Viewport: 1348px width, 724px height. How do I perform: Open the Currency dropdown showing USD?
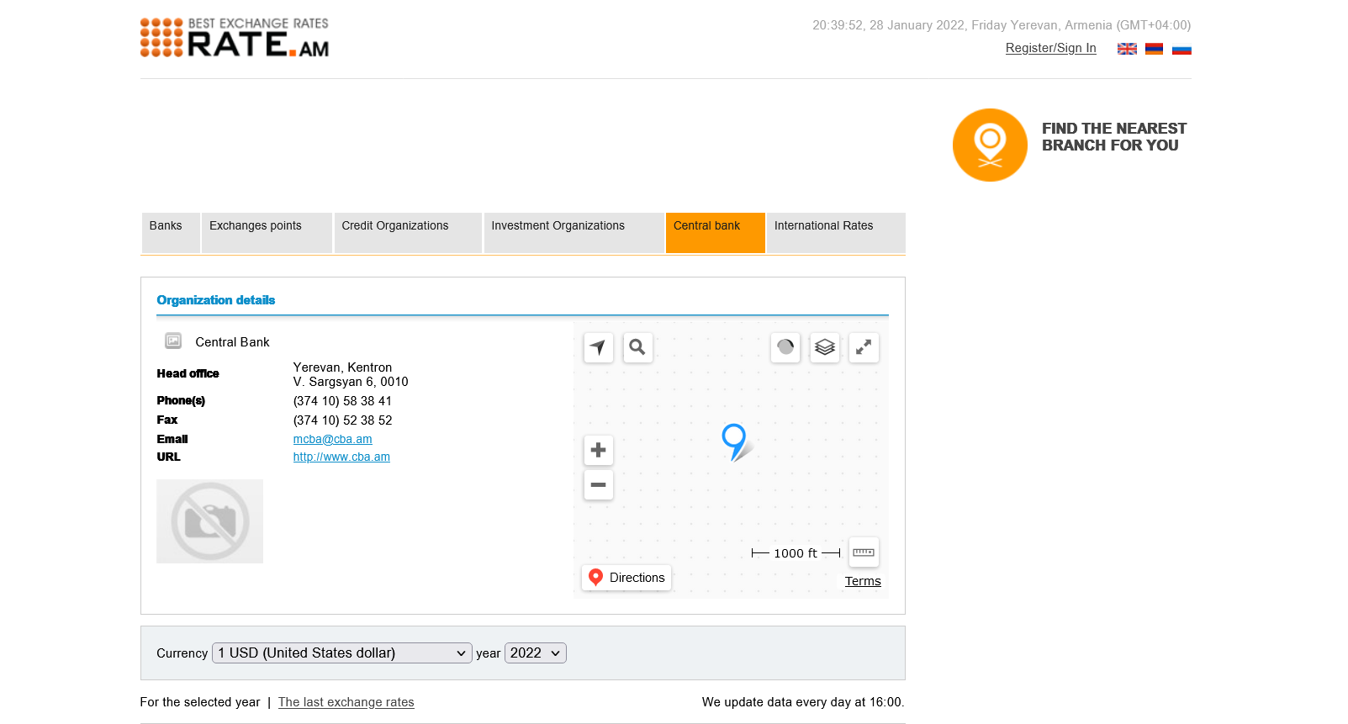click(x=341, y=653)
